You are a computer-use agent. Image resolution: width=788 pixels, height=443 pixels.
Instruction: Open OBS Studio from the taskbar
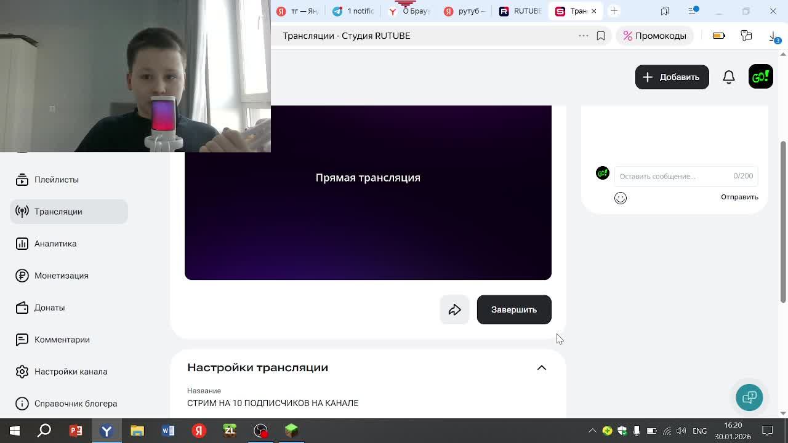[x=260, y=431]
